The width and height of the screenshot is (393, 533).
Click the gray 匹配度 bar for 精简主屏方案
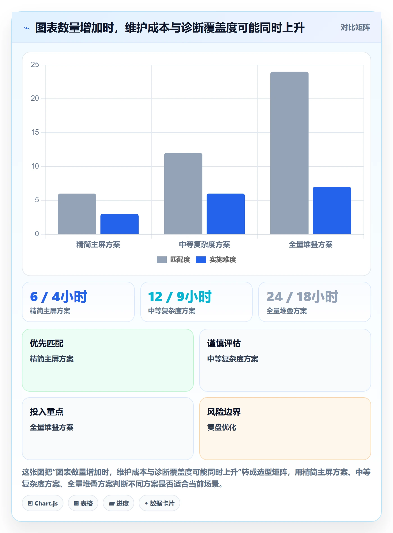pos(77,214)
